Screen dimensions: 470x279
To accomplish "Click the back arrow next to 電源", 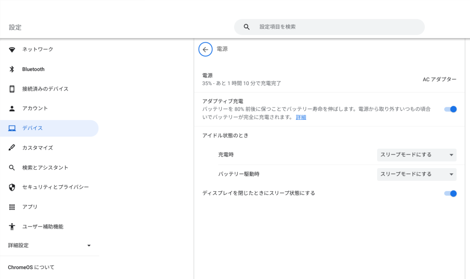I will click(205, 49).
